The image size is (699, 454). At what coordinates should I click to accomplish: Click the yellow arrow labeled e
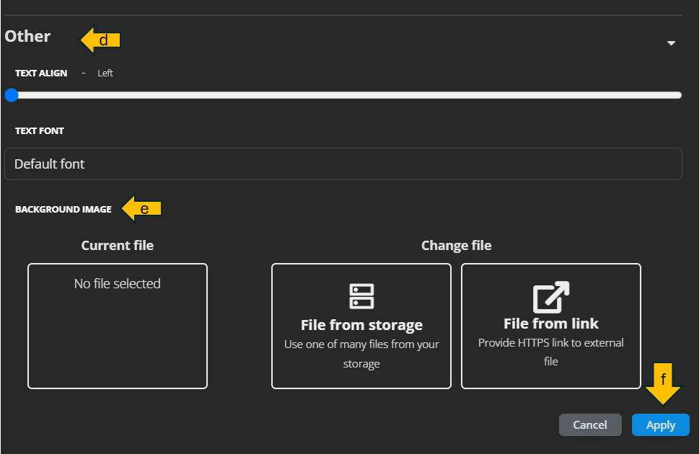141,209
